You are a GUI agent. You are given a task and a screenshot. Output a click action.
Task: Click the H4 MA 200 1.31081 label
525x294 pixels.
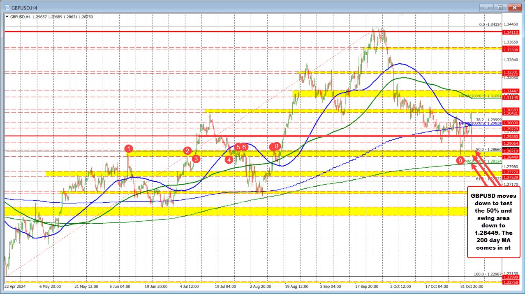(480, 95)
